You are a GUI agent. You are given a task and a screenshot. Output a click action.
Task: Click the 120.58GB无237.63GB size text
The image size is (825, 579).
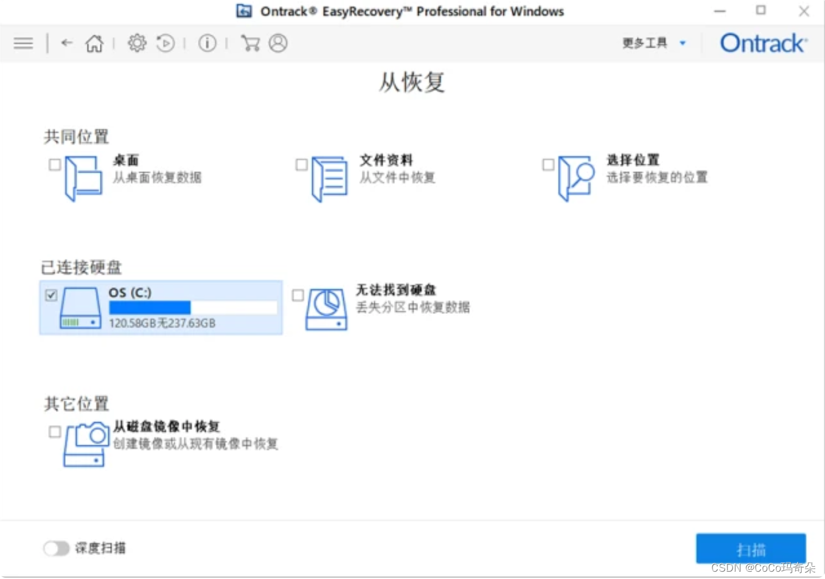pos(162,323)
